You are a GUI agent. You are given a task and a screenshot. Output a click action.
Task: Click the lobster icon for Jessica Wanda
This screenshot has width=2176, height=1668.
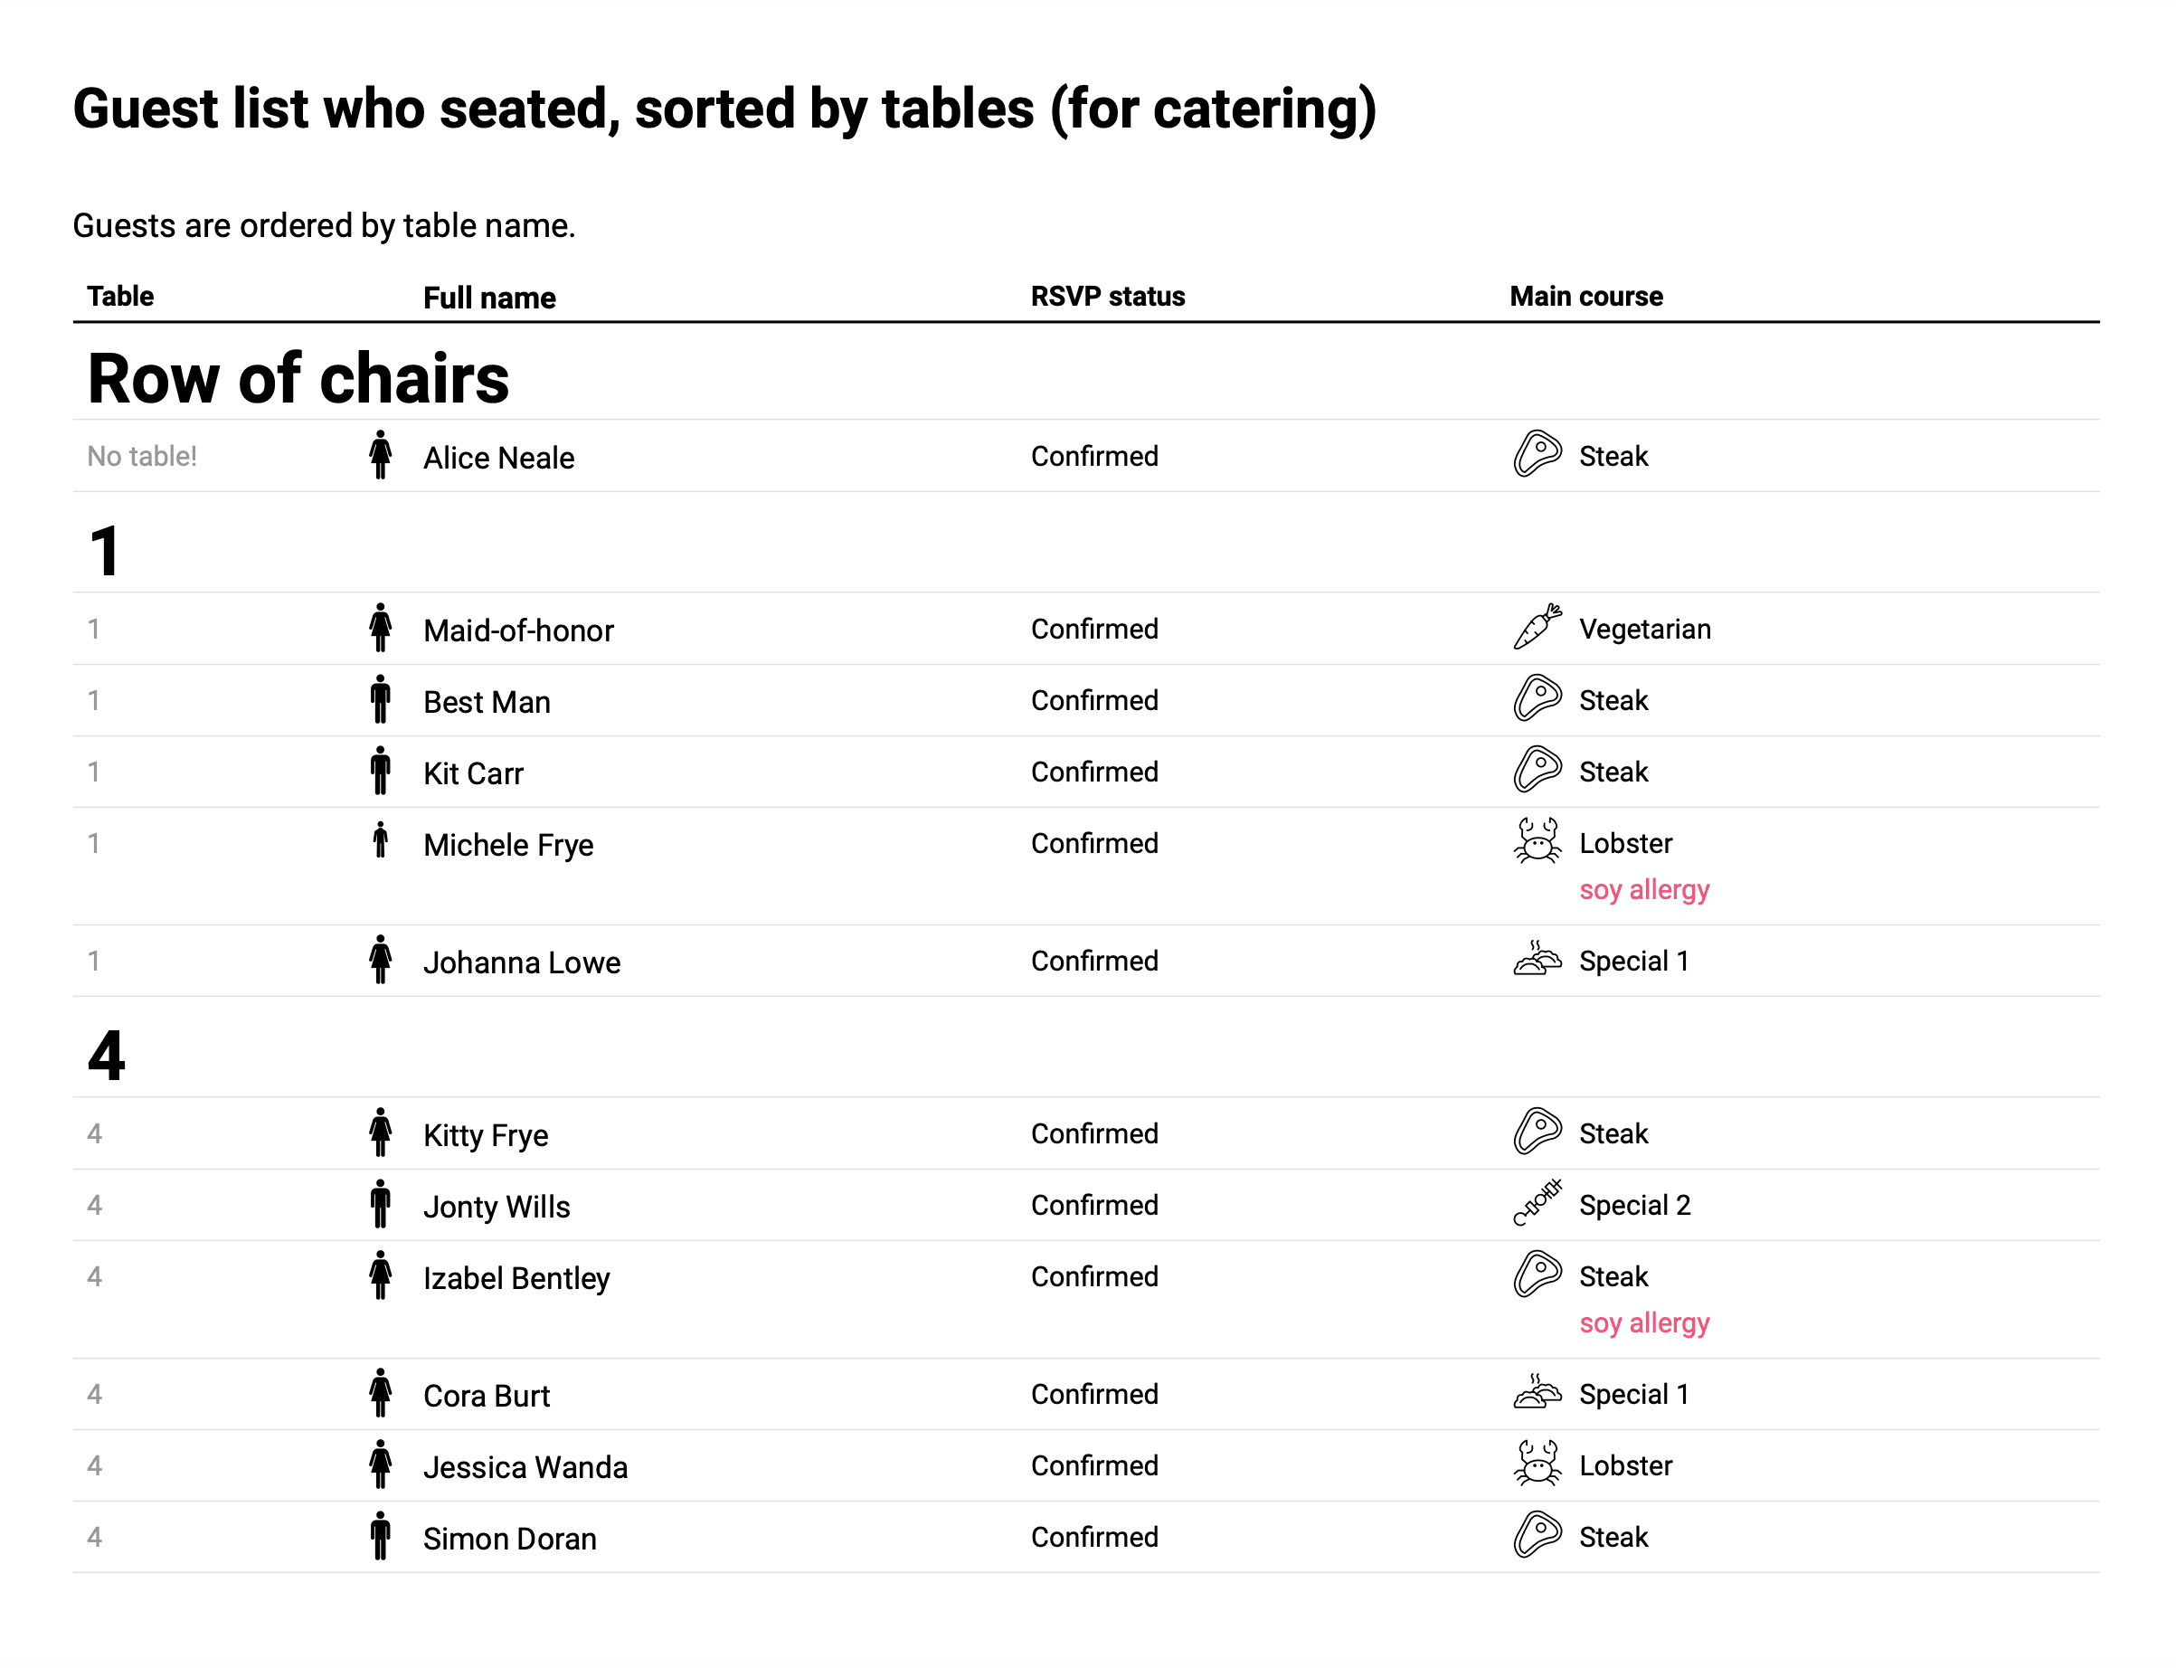point(1536,1464)
